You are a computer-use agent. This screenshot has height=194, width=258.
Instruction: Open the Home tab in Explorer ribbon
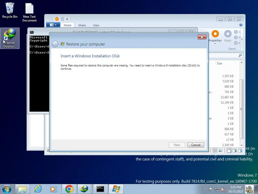tap(68, 25)
